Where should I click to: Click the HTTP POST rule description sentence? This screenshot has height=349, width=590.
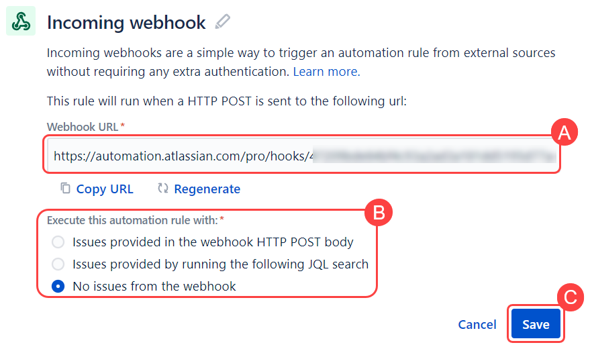pyautogui.click(x=227, y=101)
